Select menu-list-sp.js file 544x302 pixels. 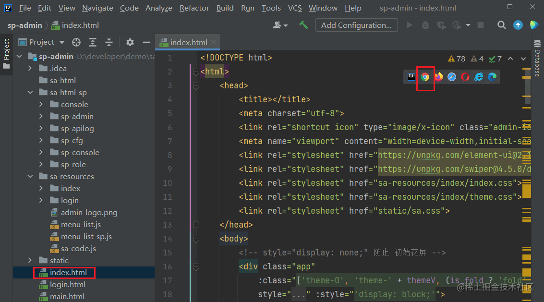coord(86,236)
